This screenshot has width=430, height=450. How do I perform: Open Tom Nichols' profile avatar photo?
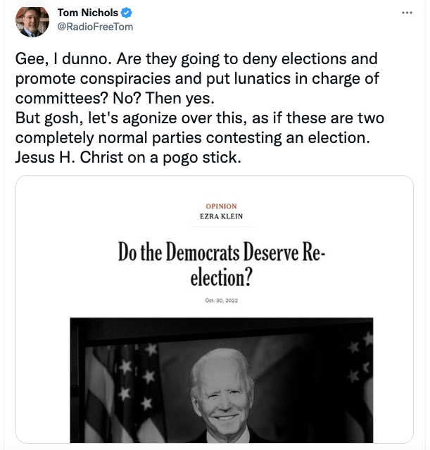(32, 21)
